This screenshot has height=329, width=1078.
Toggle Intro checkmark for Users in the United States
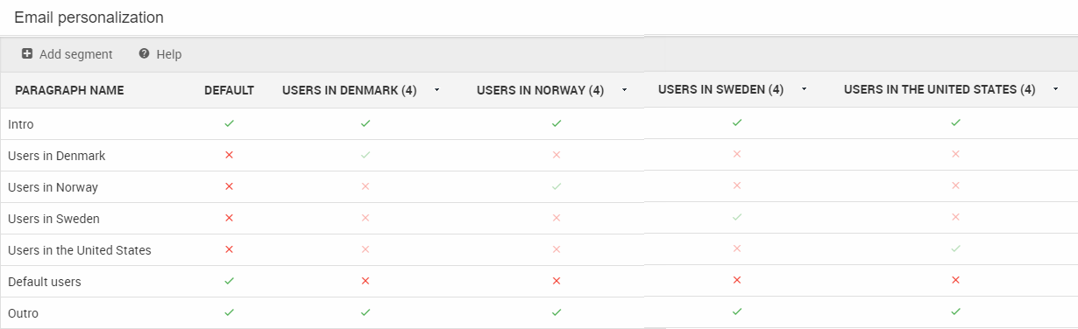[x=955, y=122]
